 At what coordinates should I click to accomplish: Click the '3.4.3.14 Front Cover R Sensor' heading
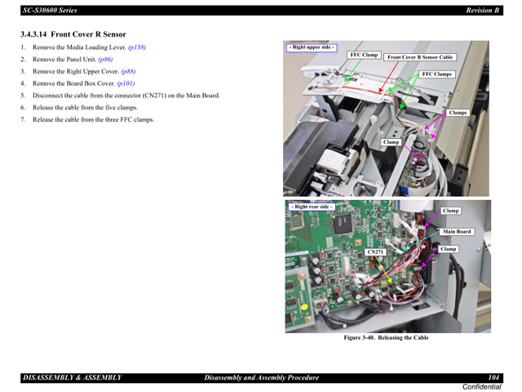coord(73,34)
